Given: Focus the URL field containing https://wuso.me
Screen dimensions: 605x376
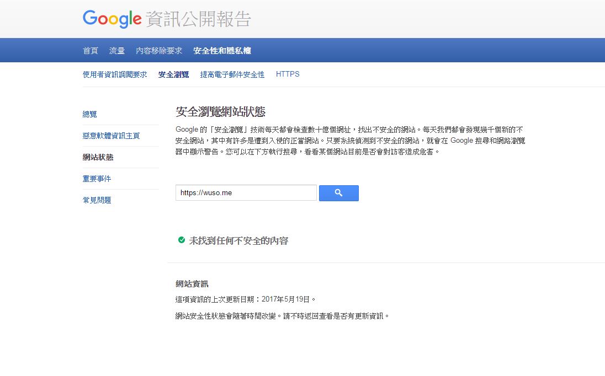Looking at the screenshot, I should (x=246, y=193).
